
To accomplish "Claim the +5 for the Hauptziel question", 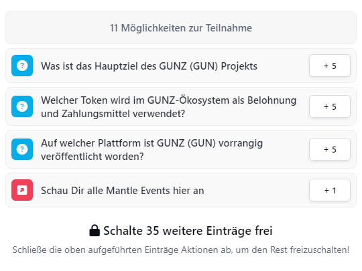I will [x=330, y=66].
